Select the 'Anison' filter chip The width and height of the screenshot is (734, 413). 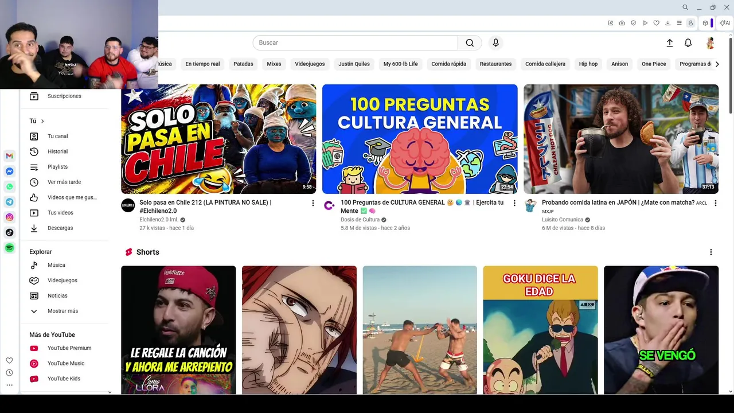619,64
